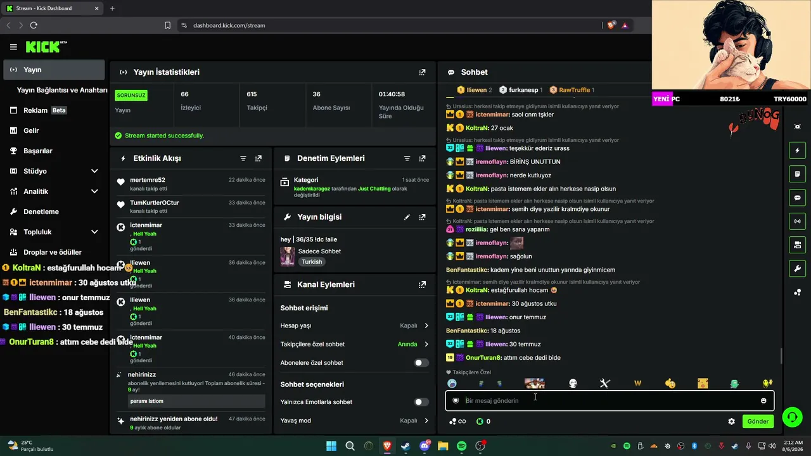Click the chat identity badge in message box
The image size is (811, 456).
456,400
